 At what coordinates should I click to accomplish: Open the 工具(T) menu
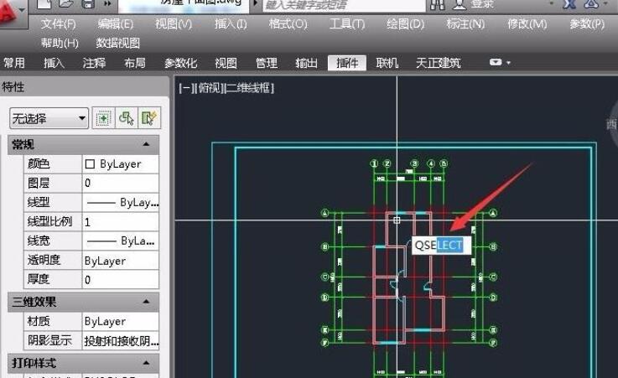click(347, 24)
